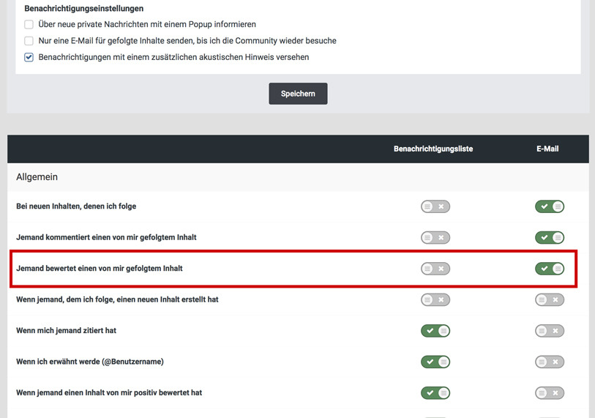Toggle notification list for 'Bei neuen Inhalten'
Image resolution: width=595 pixels, height=418 pixels.
click(435, 206)
